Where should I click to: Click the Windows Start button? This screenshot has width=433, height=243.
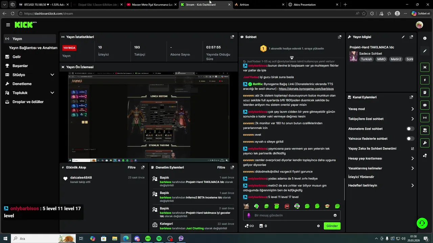5,239
